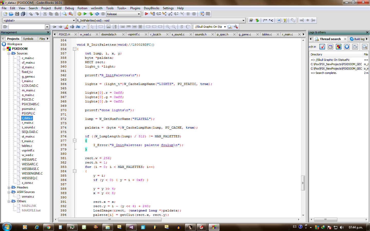The width and height of the screenshot is (370, 231).
Task: Click the Logs panel horizontal scrollbar thumb
Action: [x=325, y=220]
